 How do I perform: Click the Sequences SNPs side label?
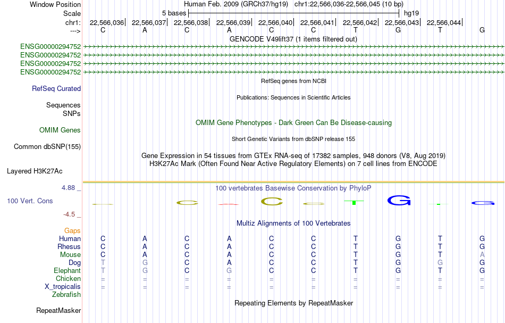pos(63,109)
